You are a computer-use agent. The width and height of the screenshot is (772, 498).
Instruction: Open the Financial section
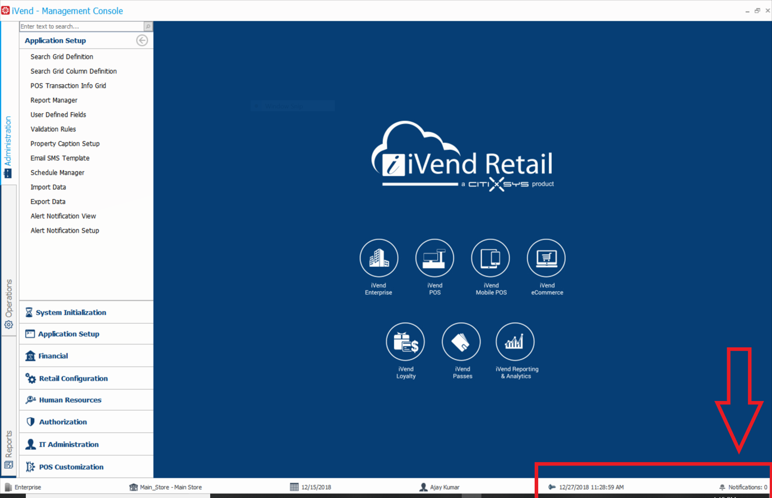86,356
